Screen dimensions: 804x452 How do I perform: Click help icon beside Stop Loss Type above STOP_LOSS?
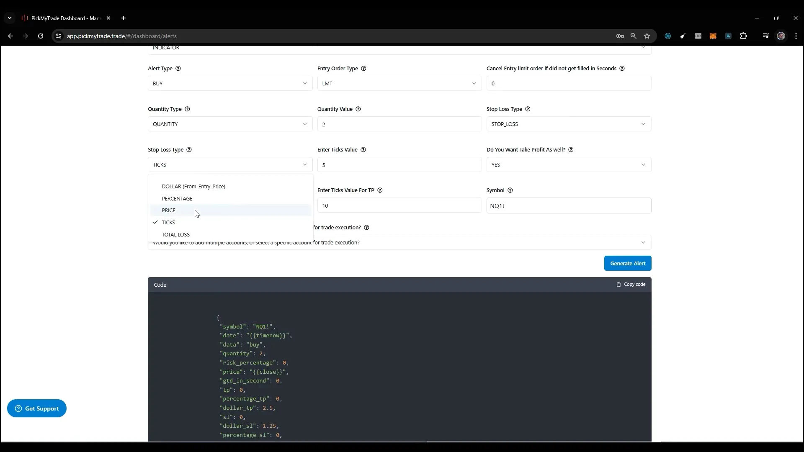click(528, 109)
